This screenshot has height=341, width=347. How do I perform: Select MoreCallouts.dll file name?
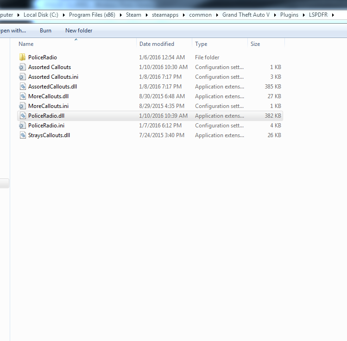[48, 96]
